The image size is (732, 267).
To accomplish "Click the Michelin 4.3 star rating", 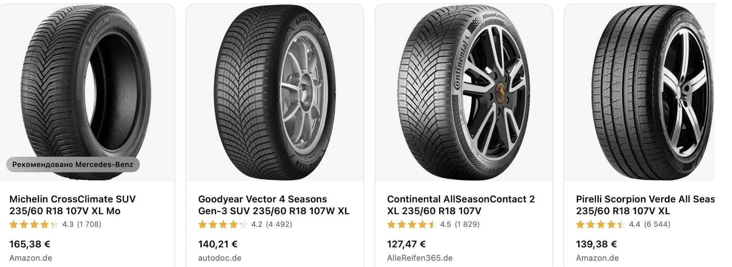I will 55,224.
